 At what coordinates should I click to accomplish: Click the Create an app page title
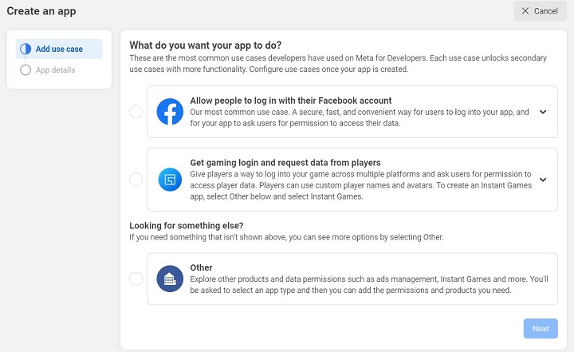(x=41, y=11)
